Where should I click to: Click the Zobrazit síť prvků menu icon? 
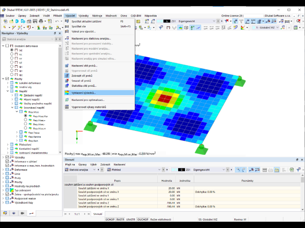(67, 76)
